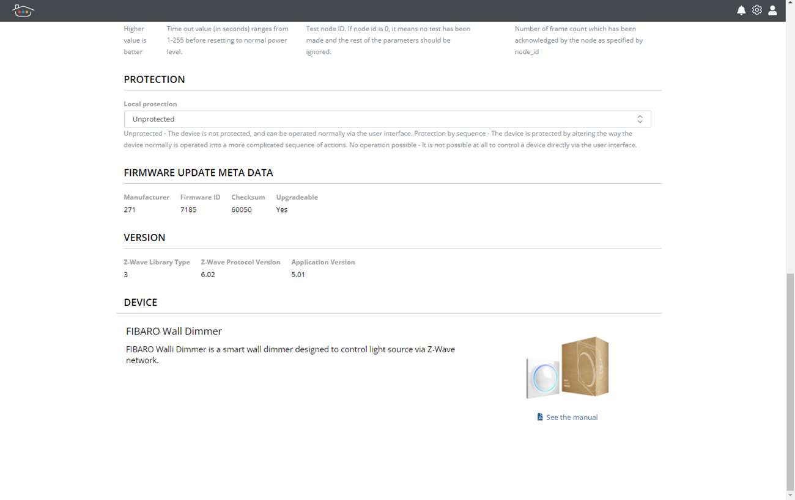Image resolution: width=795 pixels, height=500 pixels.
Task: Select the Z-Wave Protocol Version value 6.02
Action: point(208,275)
